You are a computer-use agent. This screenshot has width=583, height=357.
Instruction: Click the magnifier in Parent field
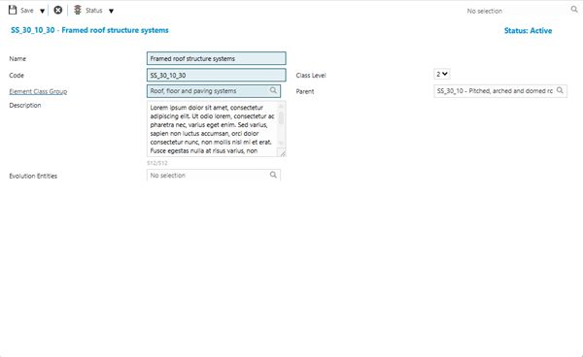[x=560, y=90]
